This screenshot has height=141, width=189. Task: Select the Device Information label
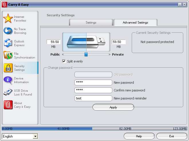tap(21, 80)
